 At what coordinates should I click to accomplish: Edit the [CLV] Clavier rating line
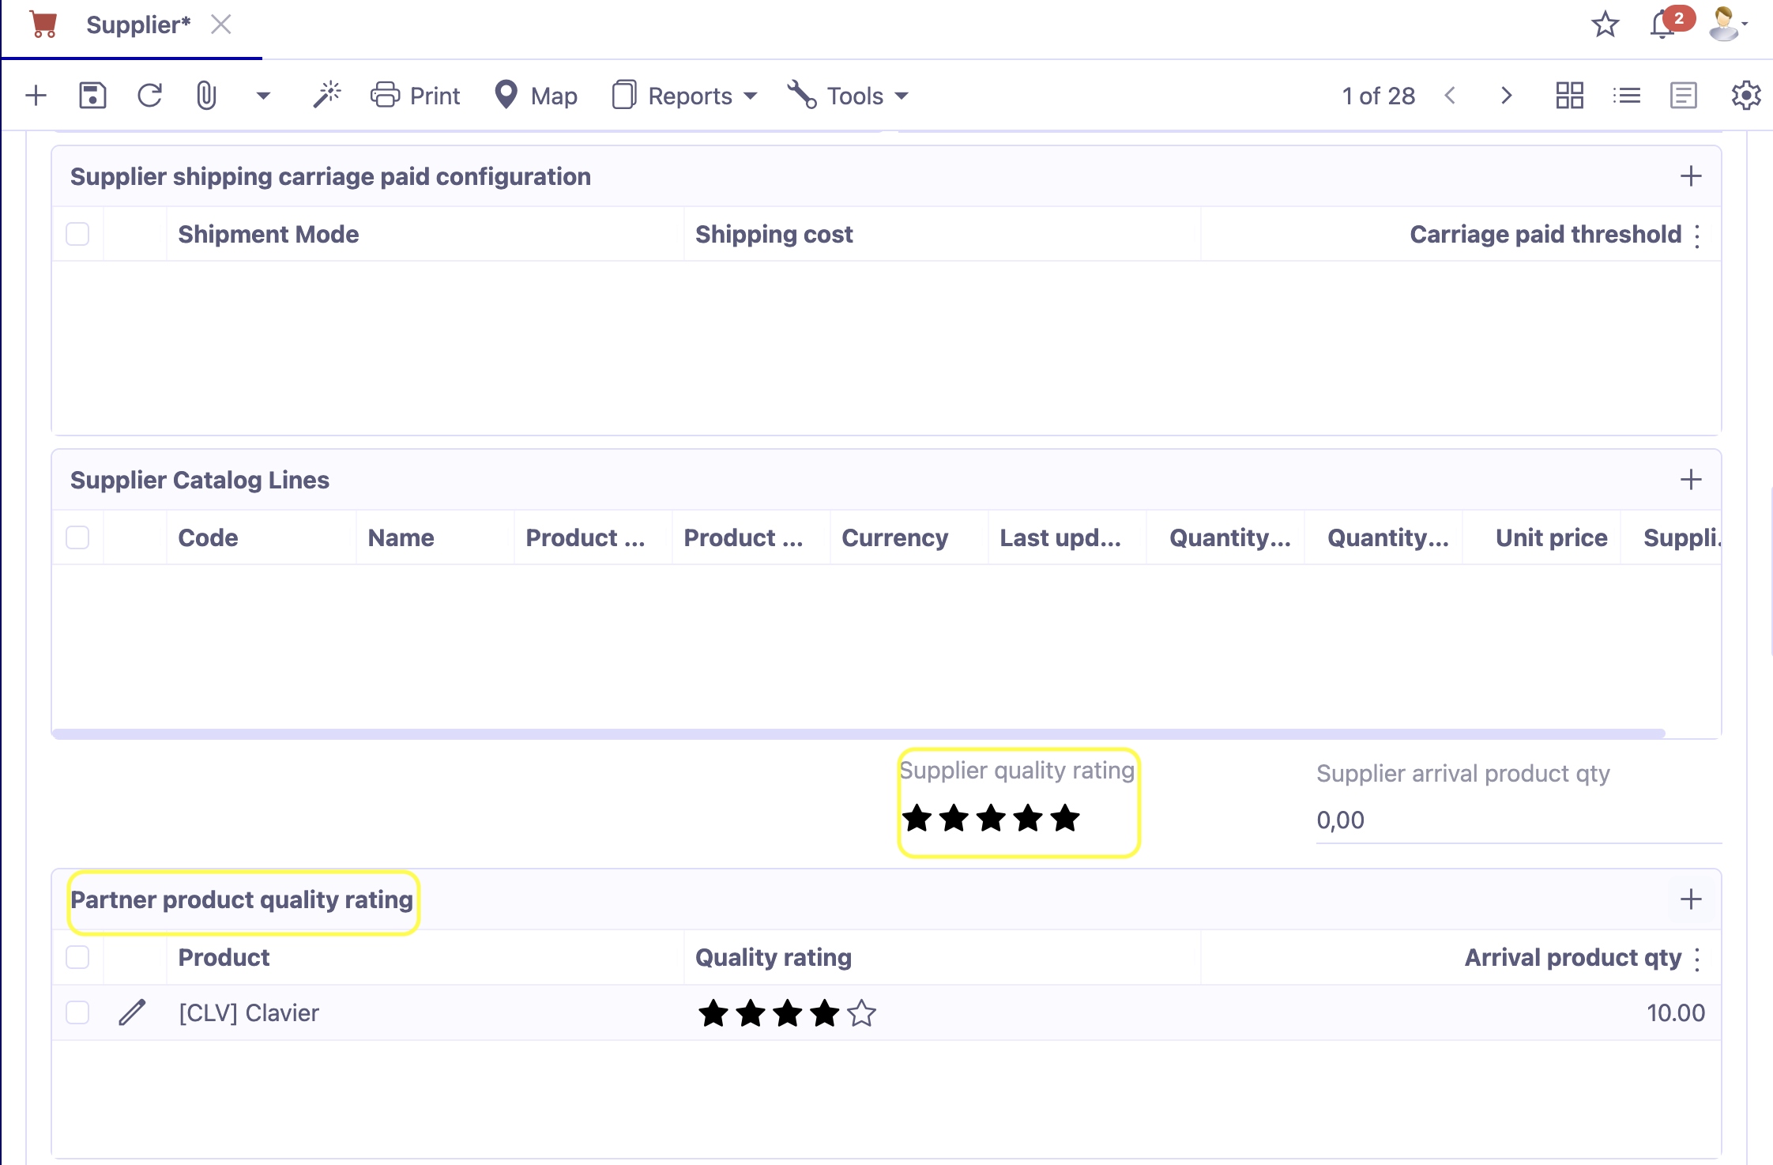pyautogui.click(x=132, y=1012)
